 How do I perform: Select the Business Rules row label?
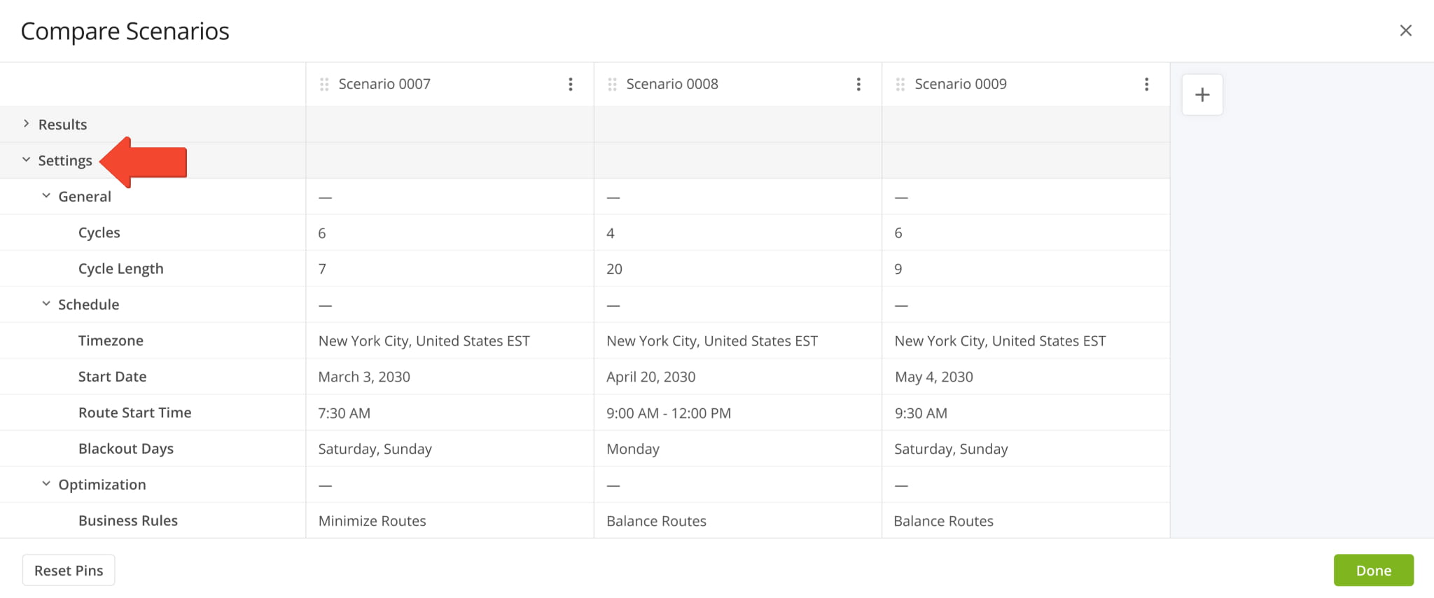pos(128,520)
